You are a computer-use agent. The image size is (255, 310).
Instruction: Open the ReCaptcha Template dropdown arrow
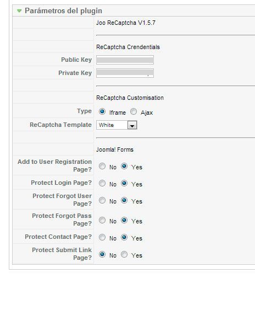[132, 125]
